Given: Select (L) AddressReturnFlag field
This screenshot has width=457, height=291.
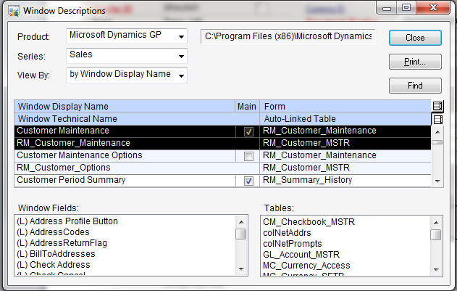Looking at the screenshot, I should 62,243.
